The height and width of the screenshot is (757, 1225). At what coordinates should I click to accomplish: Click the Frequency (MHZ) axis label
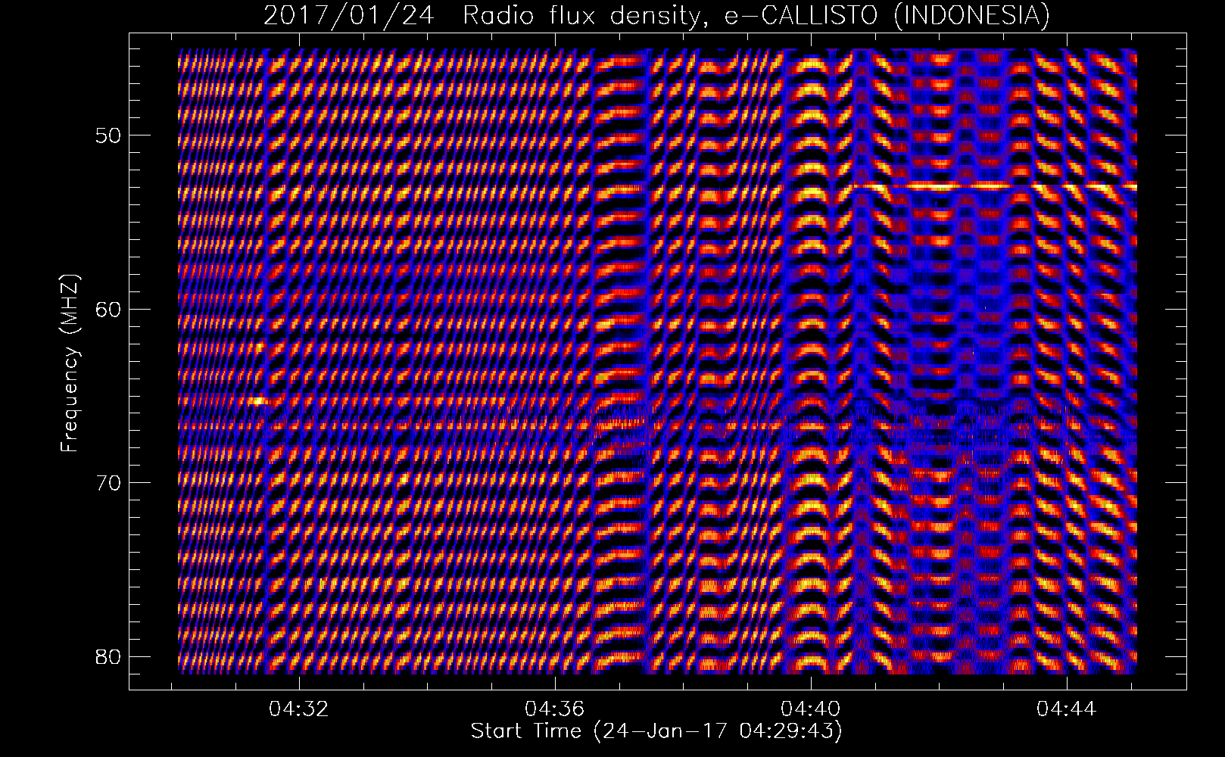(70, 363)
